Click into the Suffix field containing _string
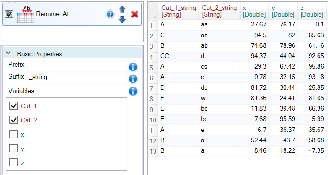The width and height of the screenshot is (328, 175). click(77, 79)
